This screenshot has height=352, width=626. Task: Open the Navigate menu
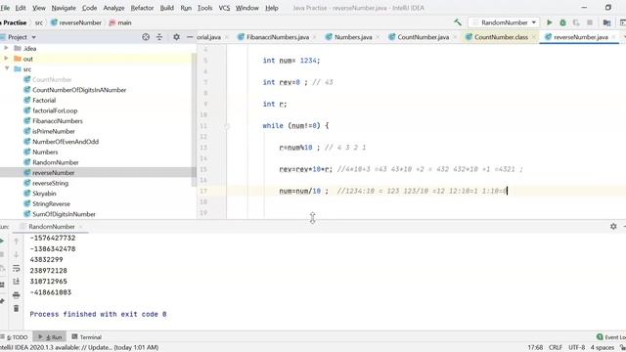64,8
